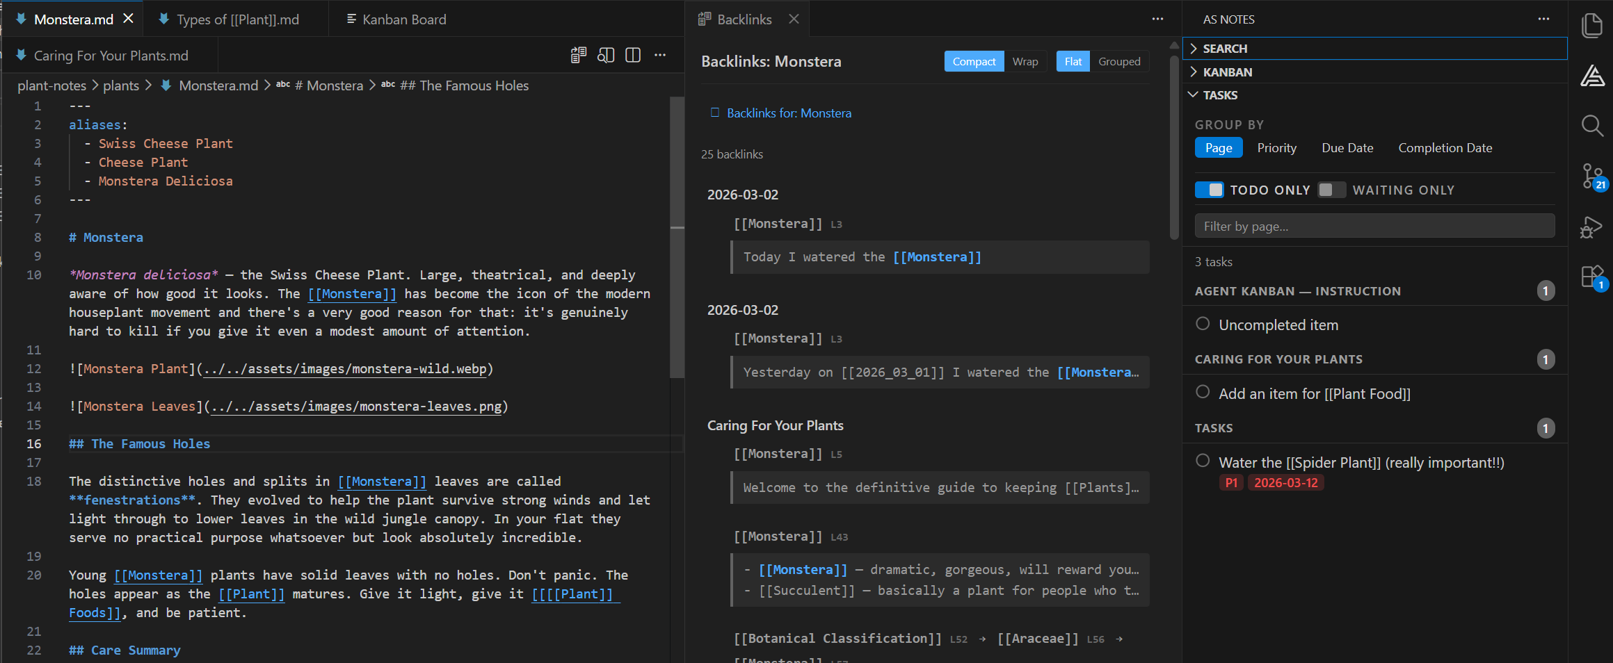1613x663 pixels.
Task: Disable the TODO ONLY toggle
Action: point(1209,189)
